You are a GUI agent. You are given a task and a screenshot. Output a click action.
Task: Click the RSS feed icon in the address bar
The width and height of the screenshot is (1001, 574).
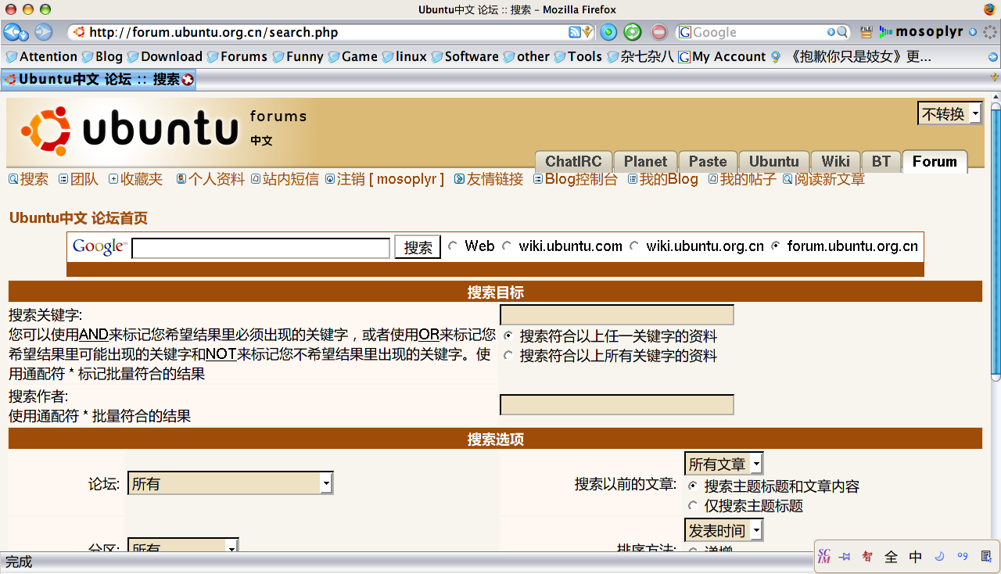574,32
